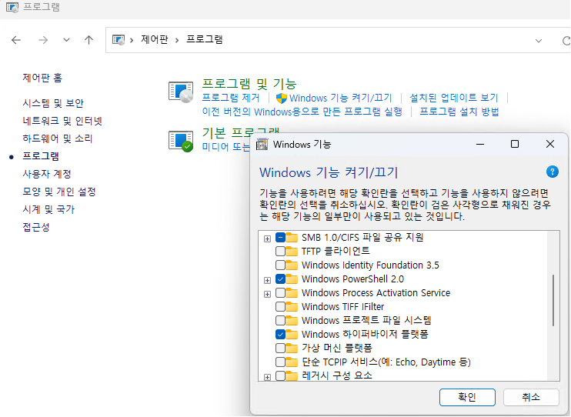The height and width of the screenshot is (417, 571).
Task: Expand 레거시 구성 요소 node
Action: click(x=267, y=377)
